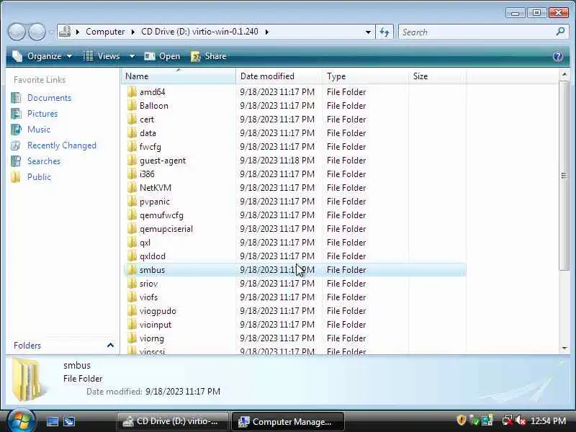Image resolution: width=576 pixels, height=432 pixels.
Task: Expand the Folders pane
Action: 110,345
